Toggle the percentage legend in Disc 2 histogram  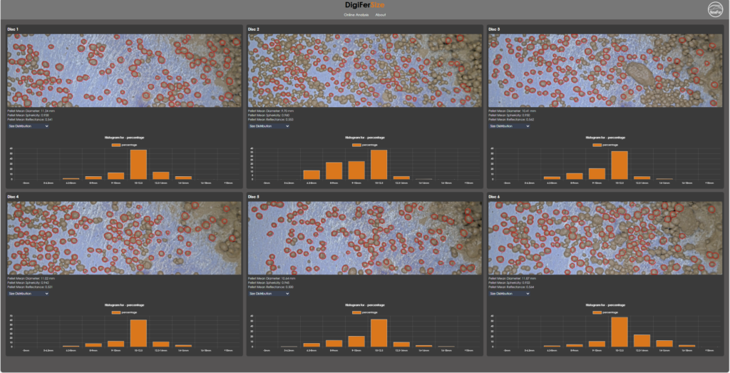click(x=364, y=144)
